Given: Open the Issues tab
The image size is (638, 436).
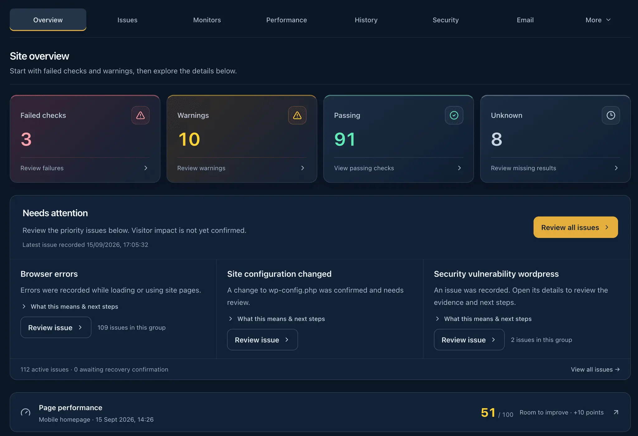Looking at the screenshot, I should click(127, 20).
